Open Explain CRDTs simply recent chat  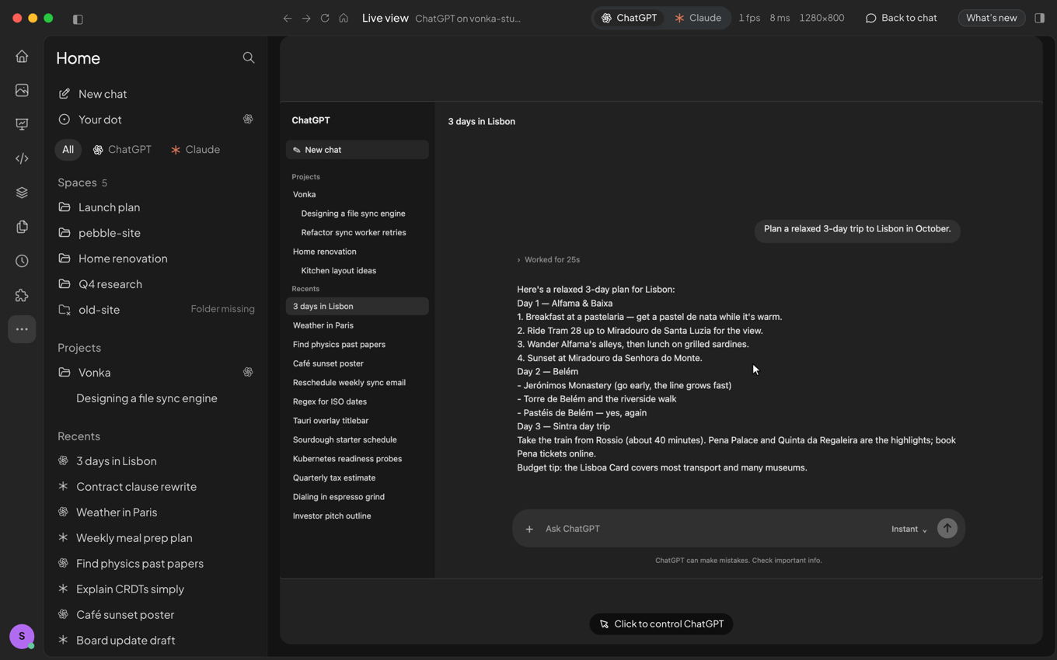(x=156, y=589)
